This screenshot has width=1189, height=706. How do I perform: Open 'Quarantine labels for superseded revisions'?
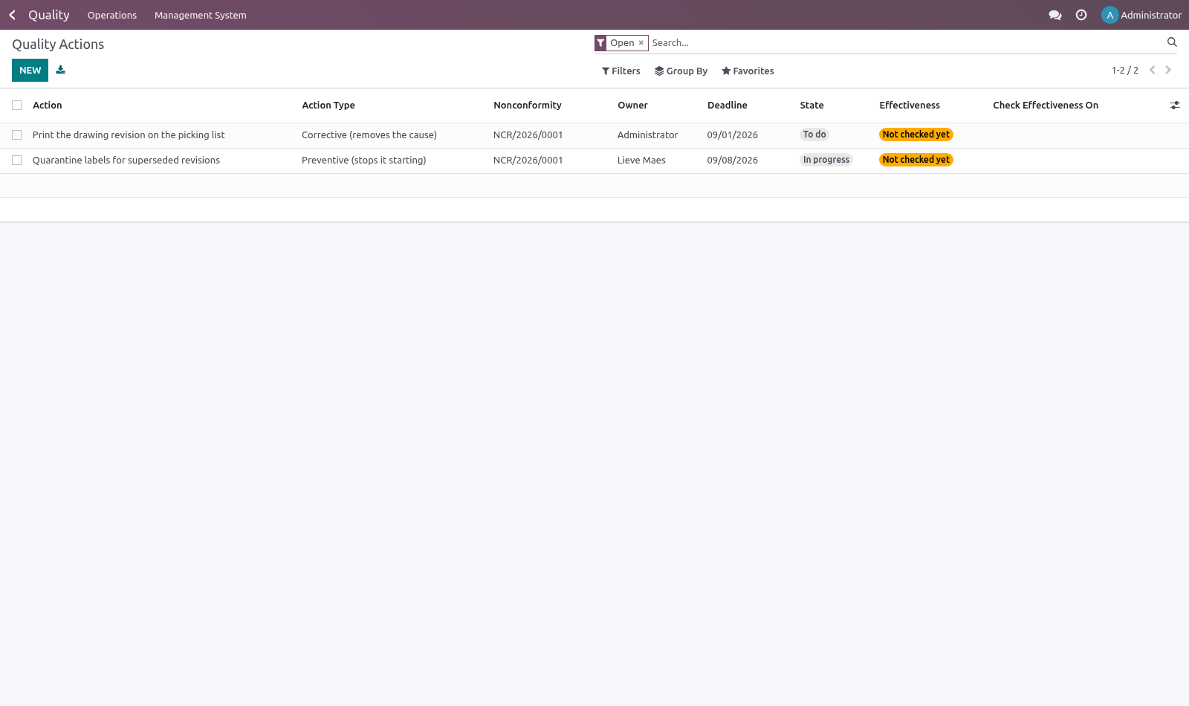(x=126, y=161)
